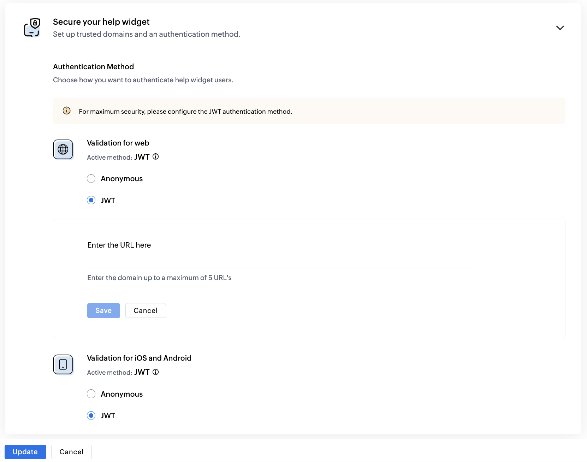The image size is (587, 462).
Task: Click the globe icon for web validation
Action: (63, 149)
